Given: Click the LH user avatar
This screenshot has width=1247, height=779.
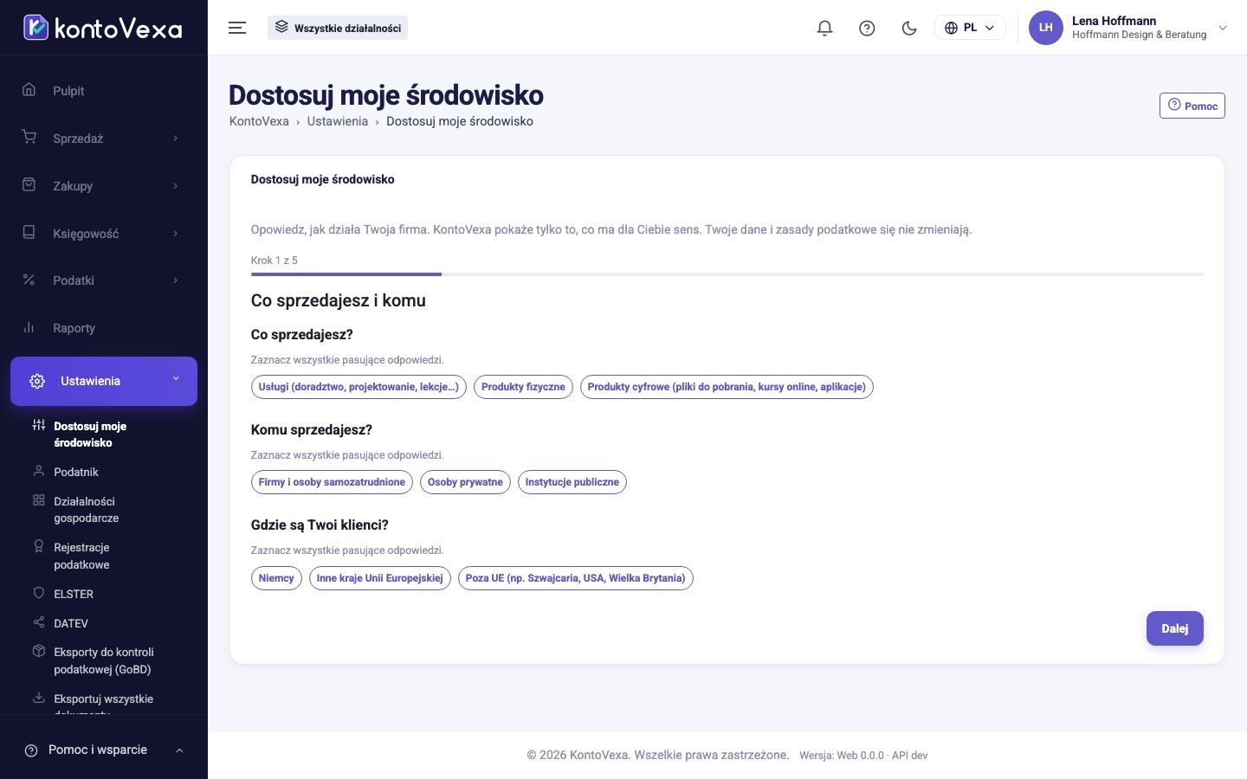Looking at the screenshot, I should pos(1045,28).
